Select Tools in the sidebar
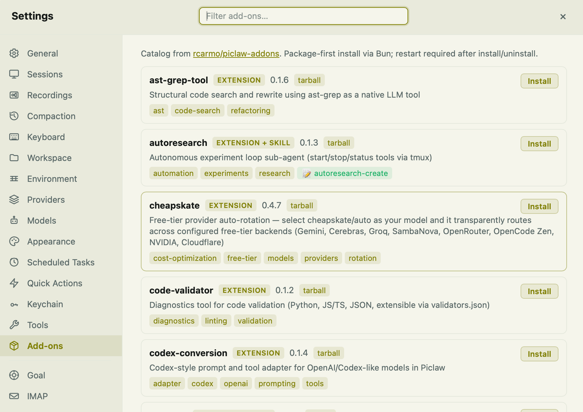 [x=61, y=325]
